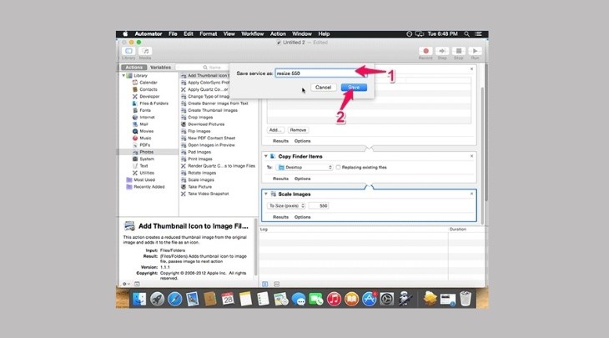Screen dimensions: 609x338
Task: Open the To Size (pixels) dropdown
Action: [287, 206]
